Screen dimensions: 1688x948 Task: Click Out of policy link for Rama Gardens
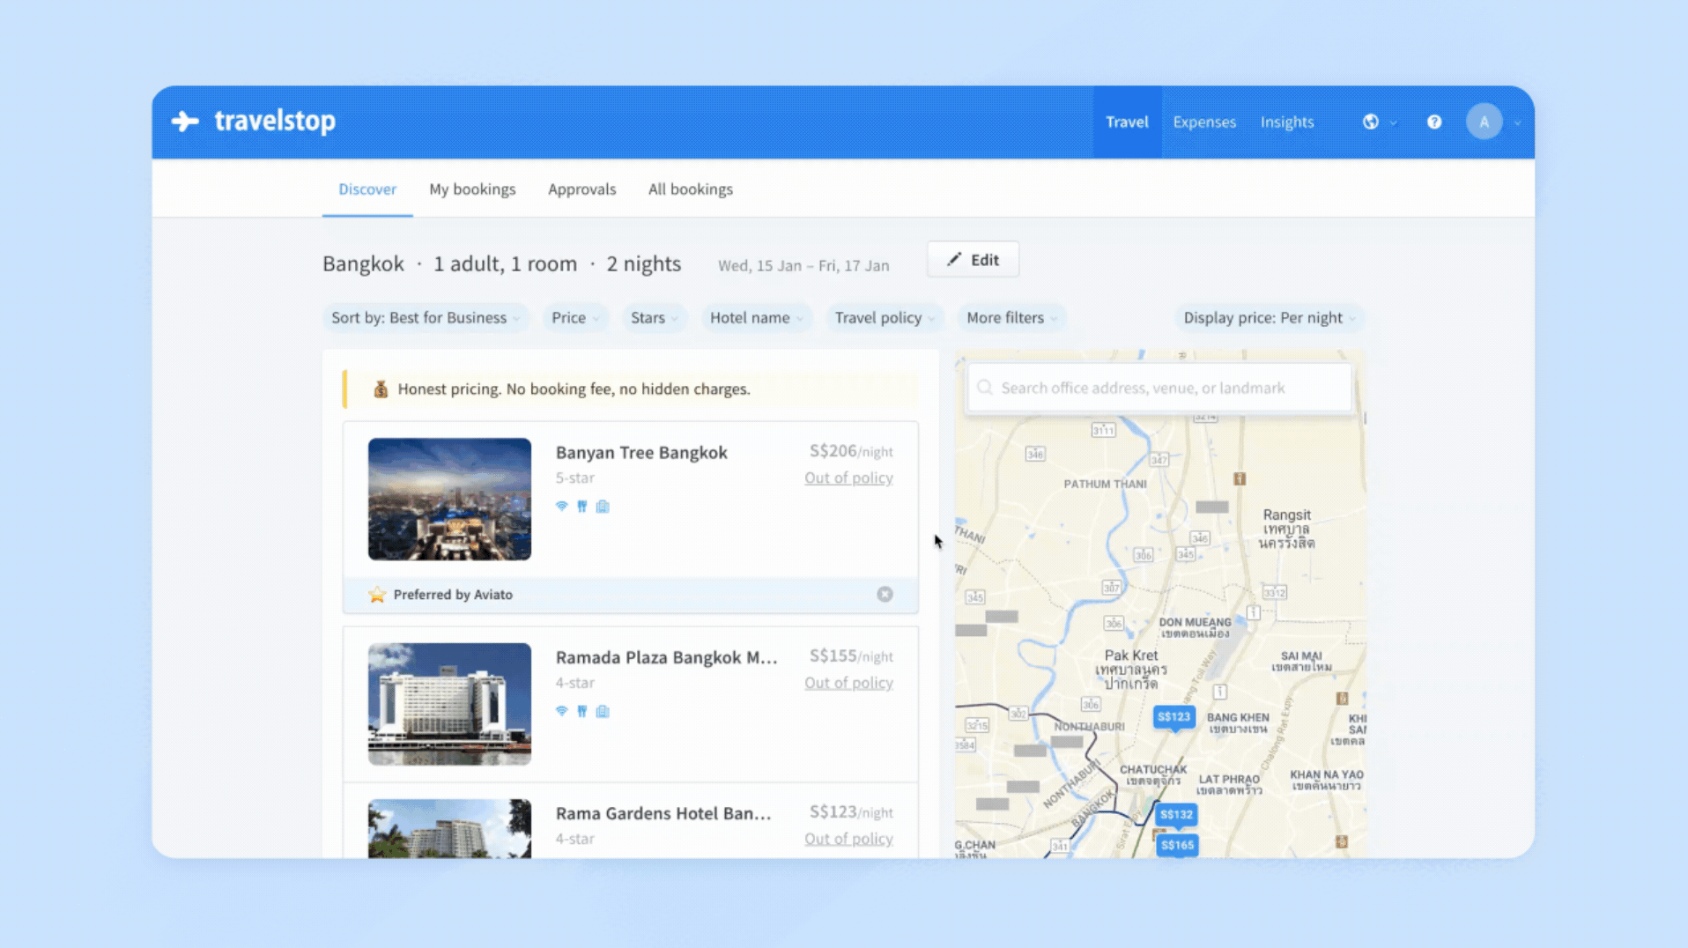point(848,839)
